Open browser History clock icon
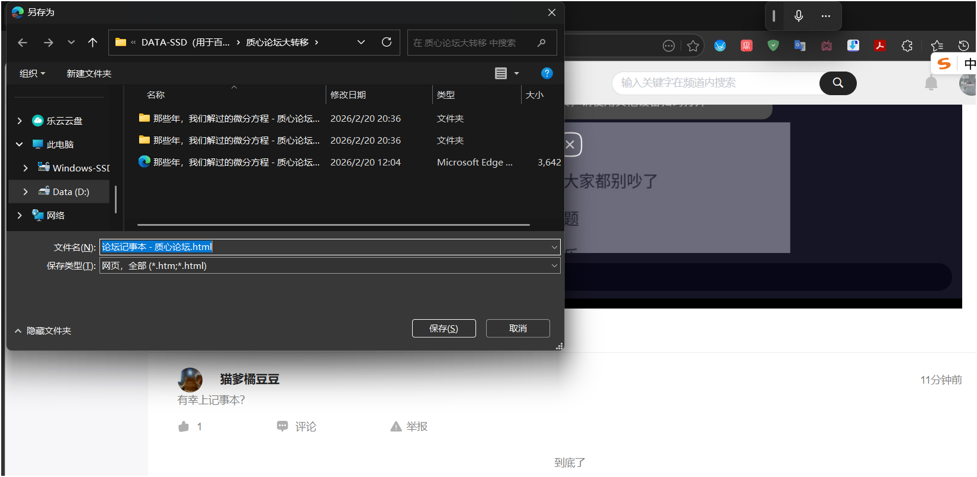This screenshot has height=477, width=977. point(963,46)
